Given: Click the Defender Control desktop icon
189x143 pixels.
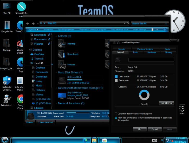Looking at the screenshot, I should click(x=7, y=81).
